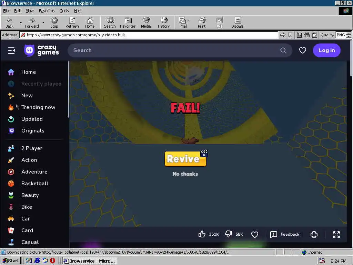This screenshot has height=265, width=353.
Task: Open the IE Search toolbar pane
Action: [110, 22]
